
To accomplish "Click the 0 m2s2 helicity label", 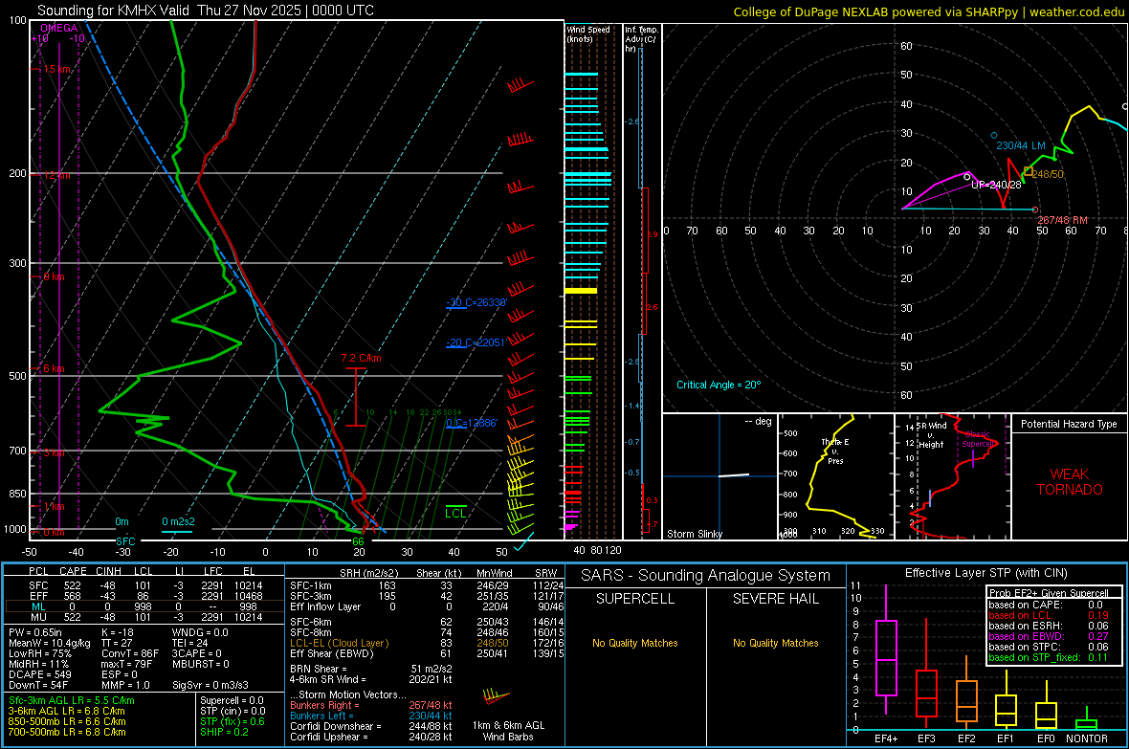I will (x=178, y=521).
